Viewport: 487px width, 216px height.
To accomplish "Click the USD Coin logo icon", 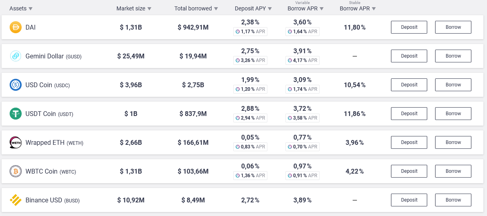I will [x=16, y=85].
